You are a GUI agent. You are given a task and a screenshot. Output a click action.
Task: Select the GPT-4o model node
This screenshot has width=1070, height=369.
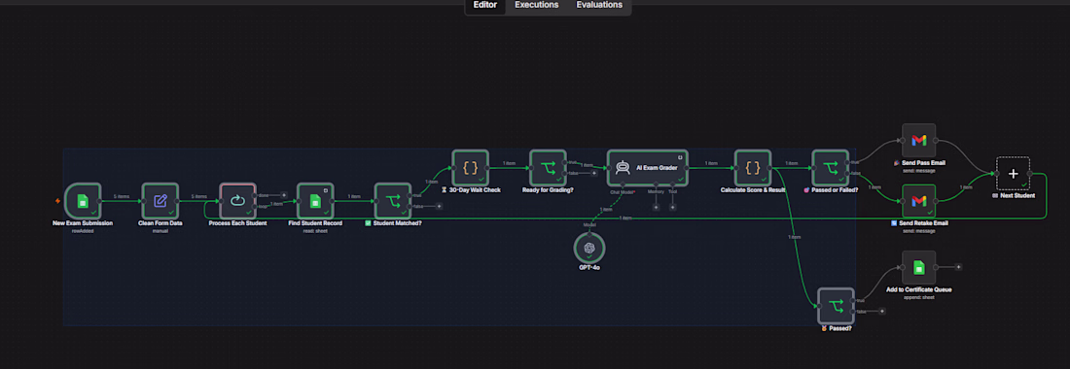click(589, 248)
